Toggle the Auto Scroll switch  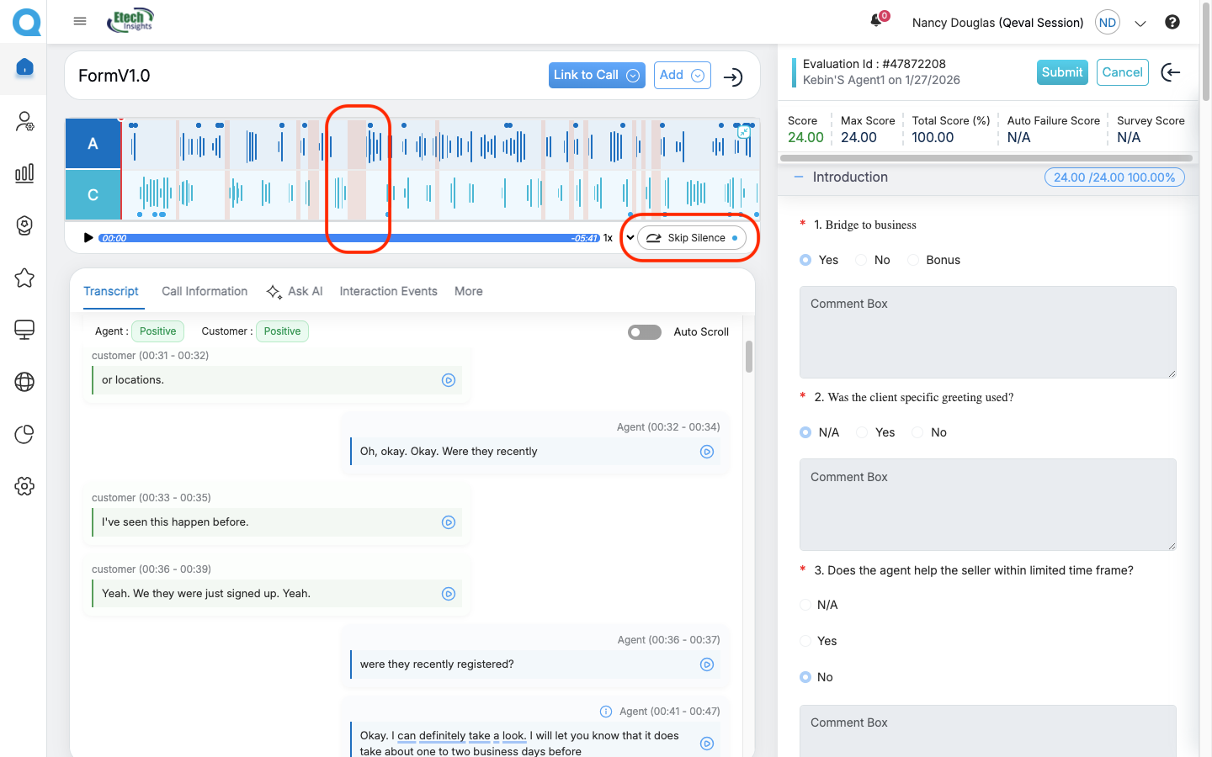click(x=645, y=332)
